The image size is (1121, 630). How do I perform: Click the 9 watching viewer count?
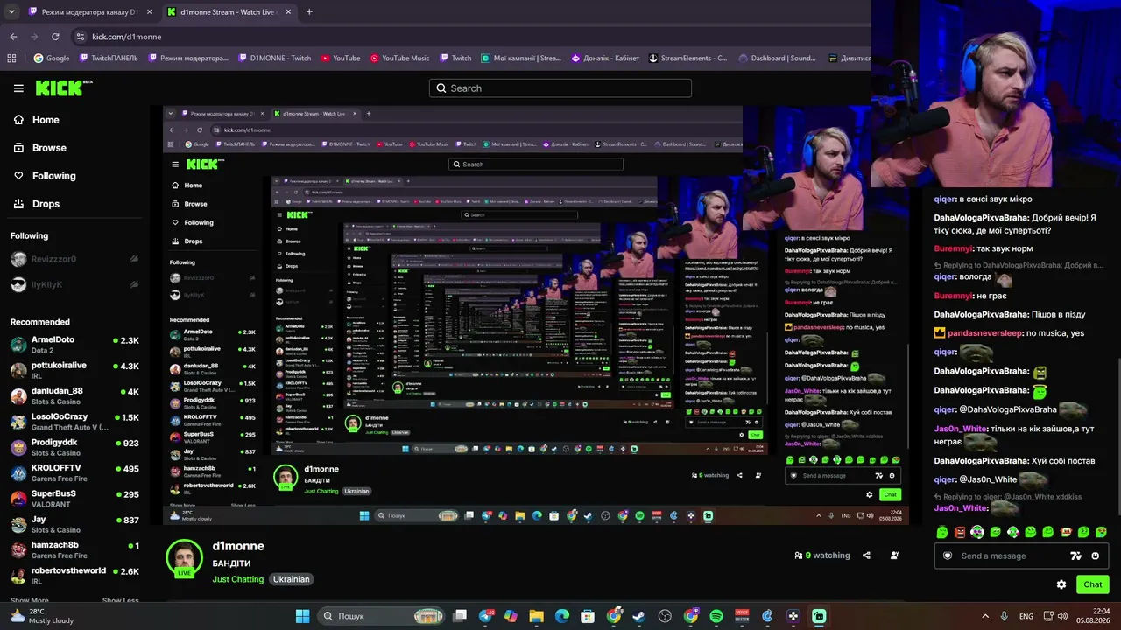pyautogui.click(x=822, y=556)
